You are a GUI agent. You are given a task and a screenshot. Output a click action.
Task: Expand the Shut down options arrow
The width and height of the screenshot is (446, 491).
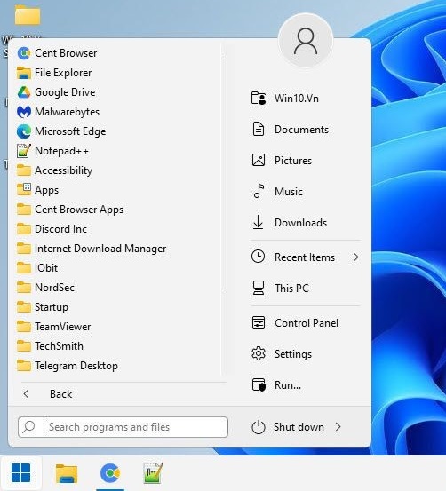point(338,426)
